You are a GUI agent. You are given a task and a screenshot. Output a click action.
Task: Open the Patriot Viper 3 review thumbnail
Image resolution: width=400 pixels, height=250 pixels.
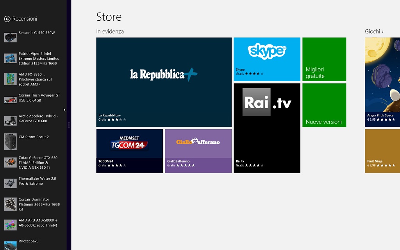tap(11, 58)
